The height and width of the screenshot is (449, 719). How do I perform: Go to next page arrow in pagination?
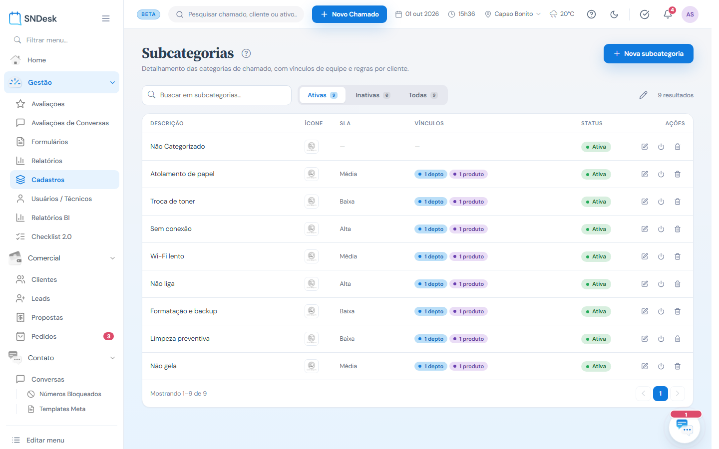678,394
